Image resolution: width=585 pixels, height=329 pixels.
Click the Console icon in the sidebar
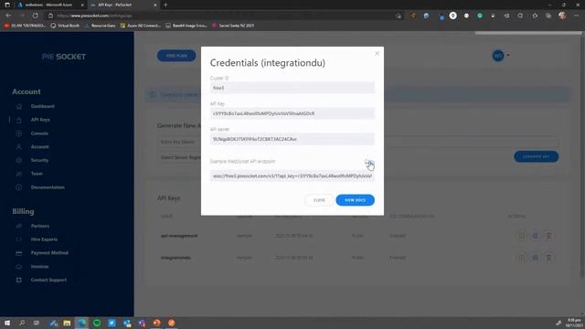(18, 133)
